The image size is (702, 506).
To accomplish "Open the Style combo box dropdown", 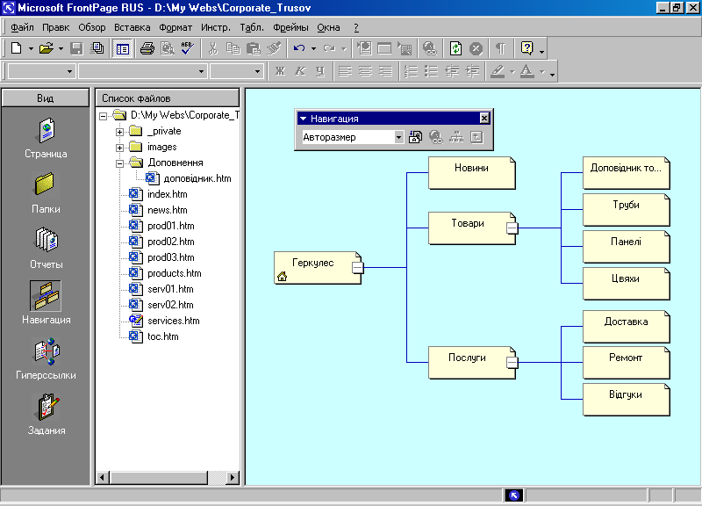I will pos(69,71).
